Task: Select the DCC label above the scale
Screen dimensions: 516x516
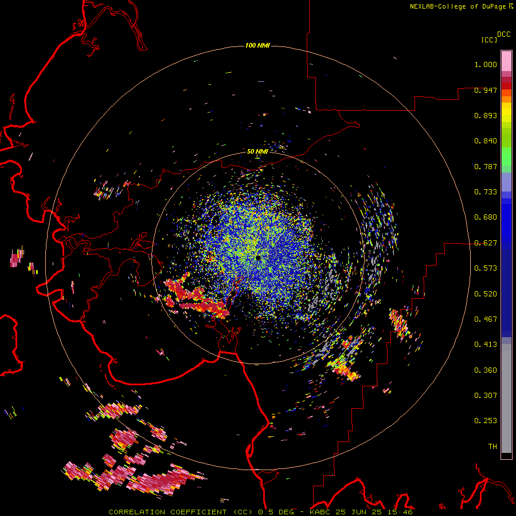Action: coord(504,34)
